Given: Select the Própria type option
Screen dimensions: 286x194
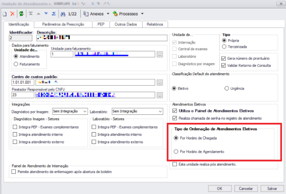Looking at the screenshot, I should coord(224,40).
